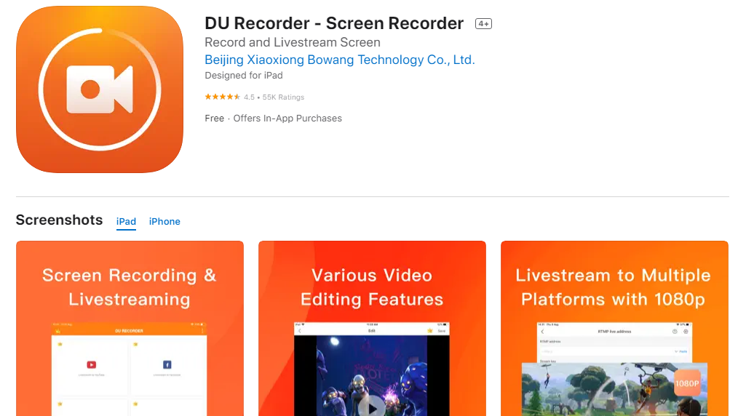
Task: Click the Free price label
Action: [x=214, y=119]
